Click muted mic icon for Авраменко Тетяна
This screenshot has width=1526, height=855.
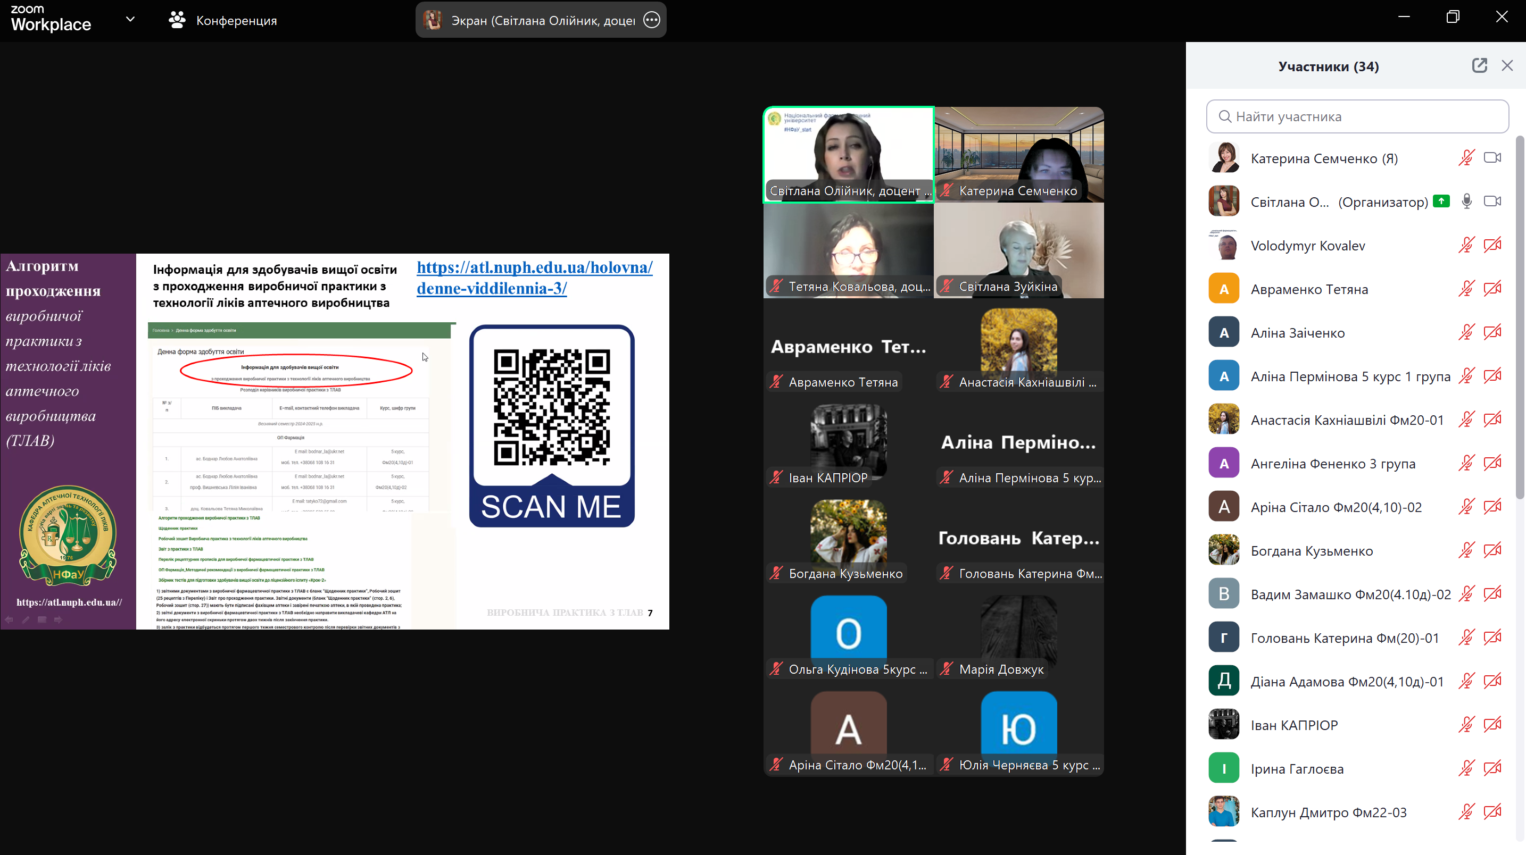click(x=1466, y=289)
